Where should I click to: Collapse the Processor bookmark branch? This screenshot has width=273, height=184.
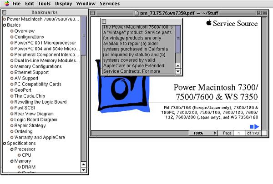click(12, 149)
